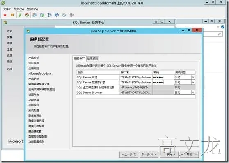Click the 数据库引擎配置 setup step
Screen dimensions: 229x163
[x=37, y=137]
